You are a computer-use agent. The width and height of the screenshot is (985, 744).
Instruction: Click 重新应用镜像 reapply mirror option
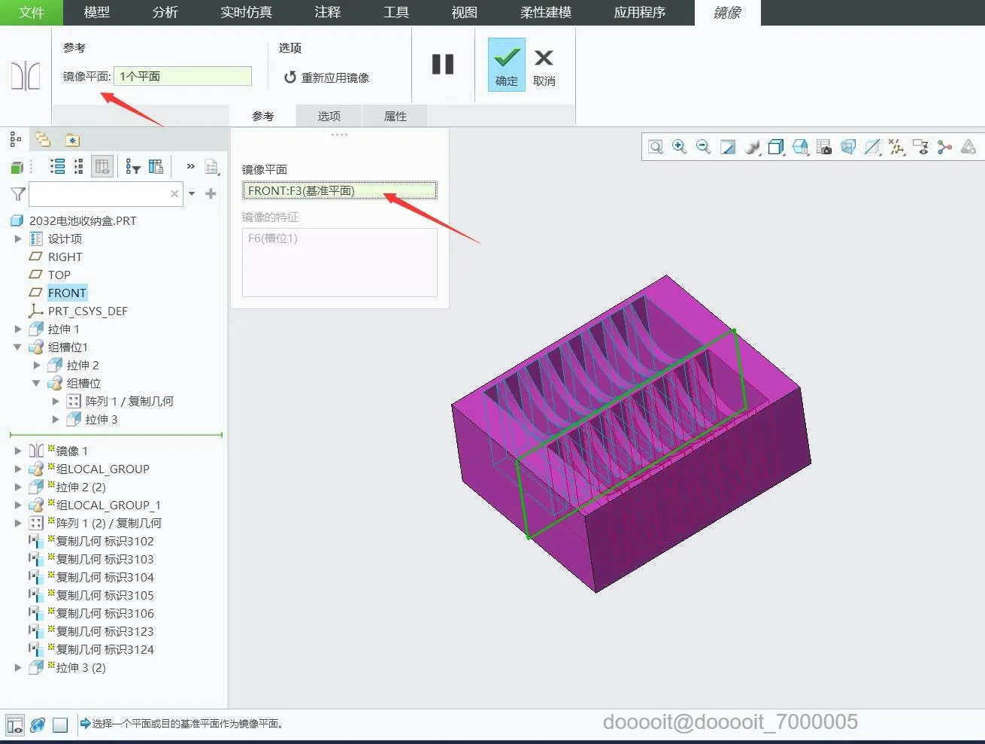click(x=326, y=77)
